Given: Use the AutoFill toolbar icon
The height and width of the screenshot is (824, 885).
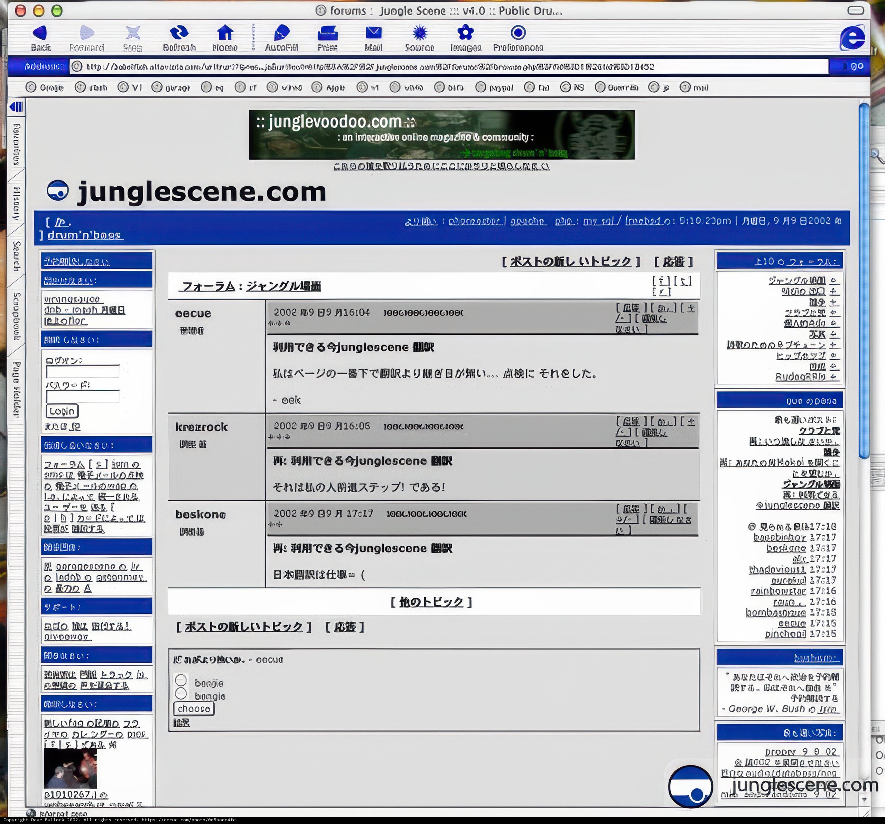Looking at the screenshot, I should 281,33.
